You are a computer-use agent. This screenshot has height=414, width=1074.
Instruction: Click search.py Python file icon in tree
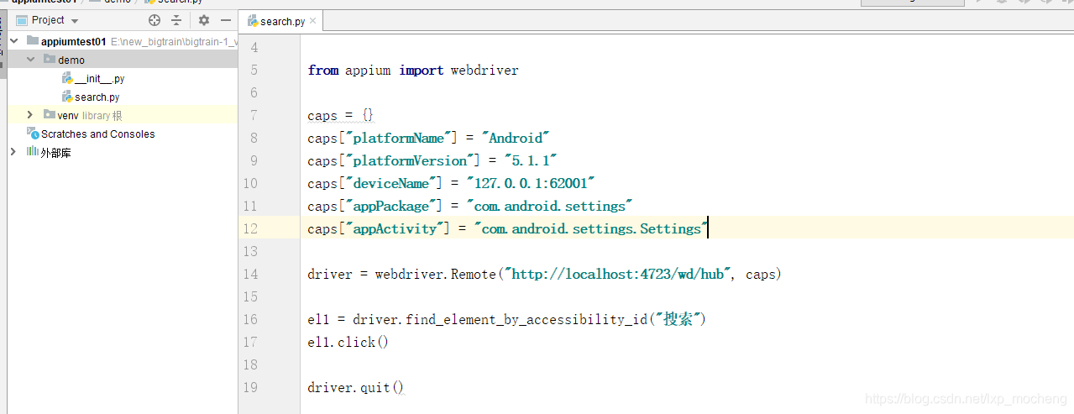tap(67, 97)
